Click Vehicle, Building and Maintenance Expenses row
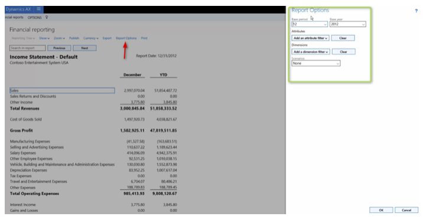The image size is (423, 223). [62, 164]
